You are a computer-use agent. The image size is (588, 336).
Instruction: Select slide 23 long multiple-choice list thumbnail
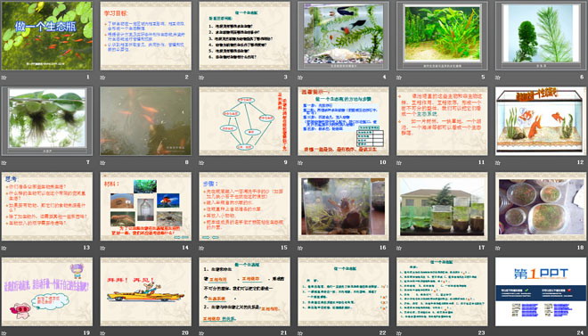(x=442, y=291)
